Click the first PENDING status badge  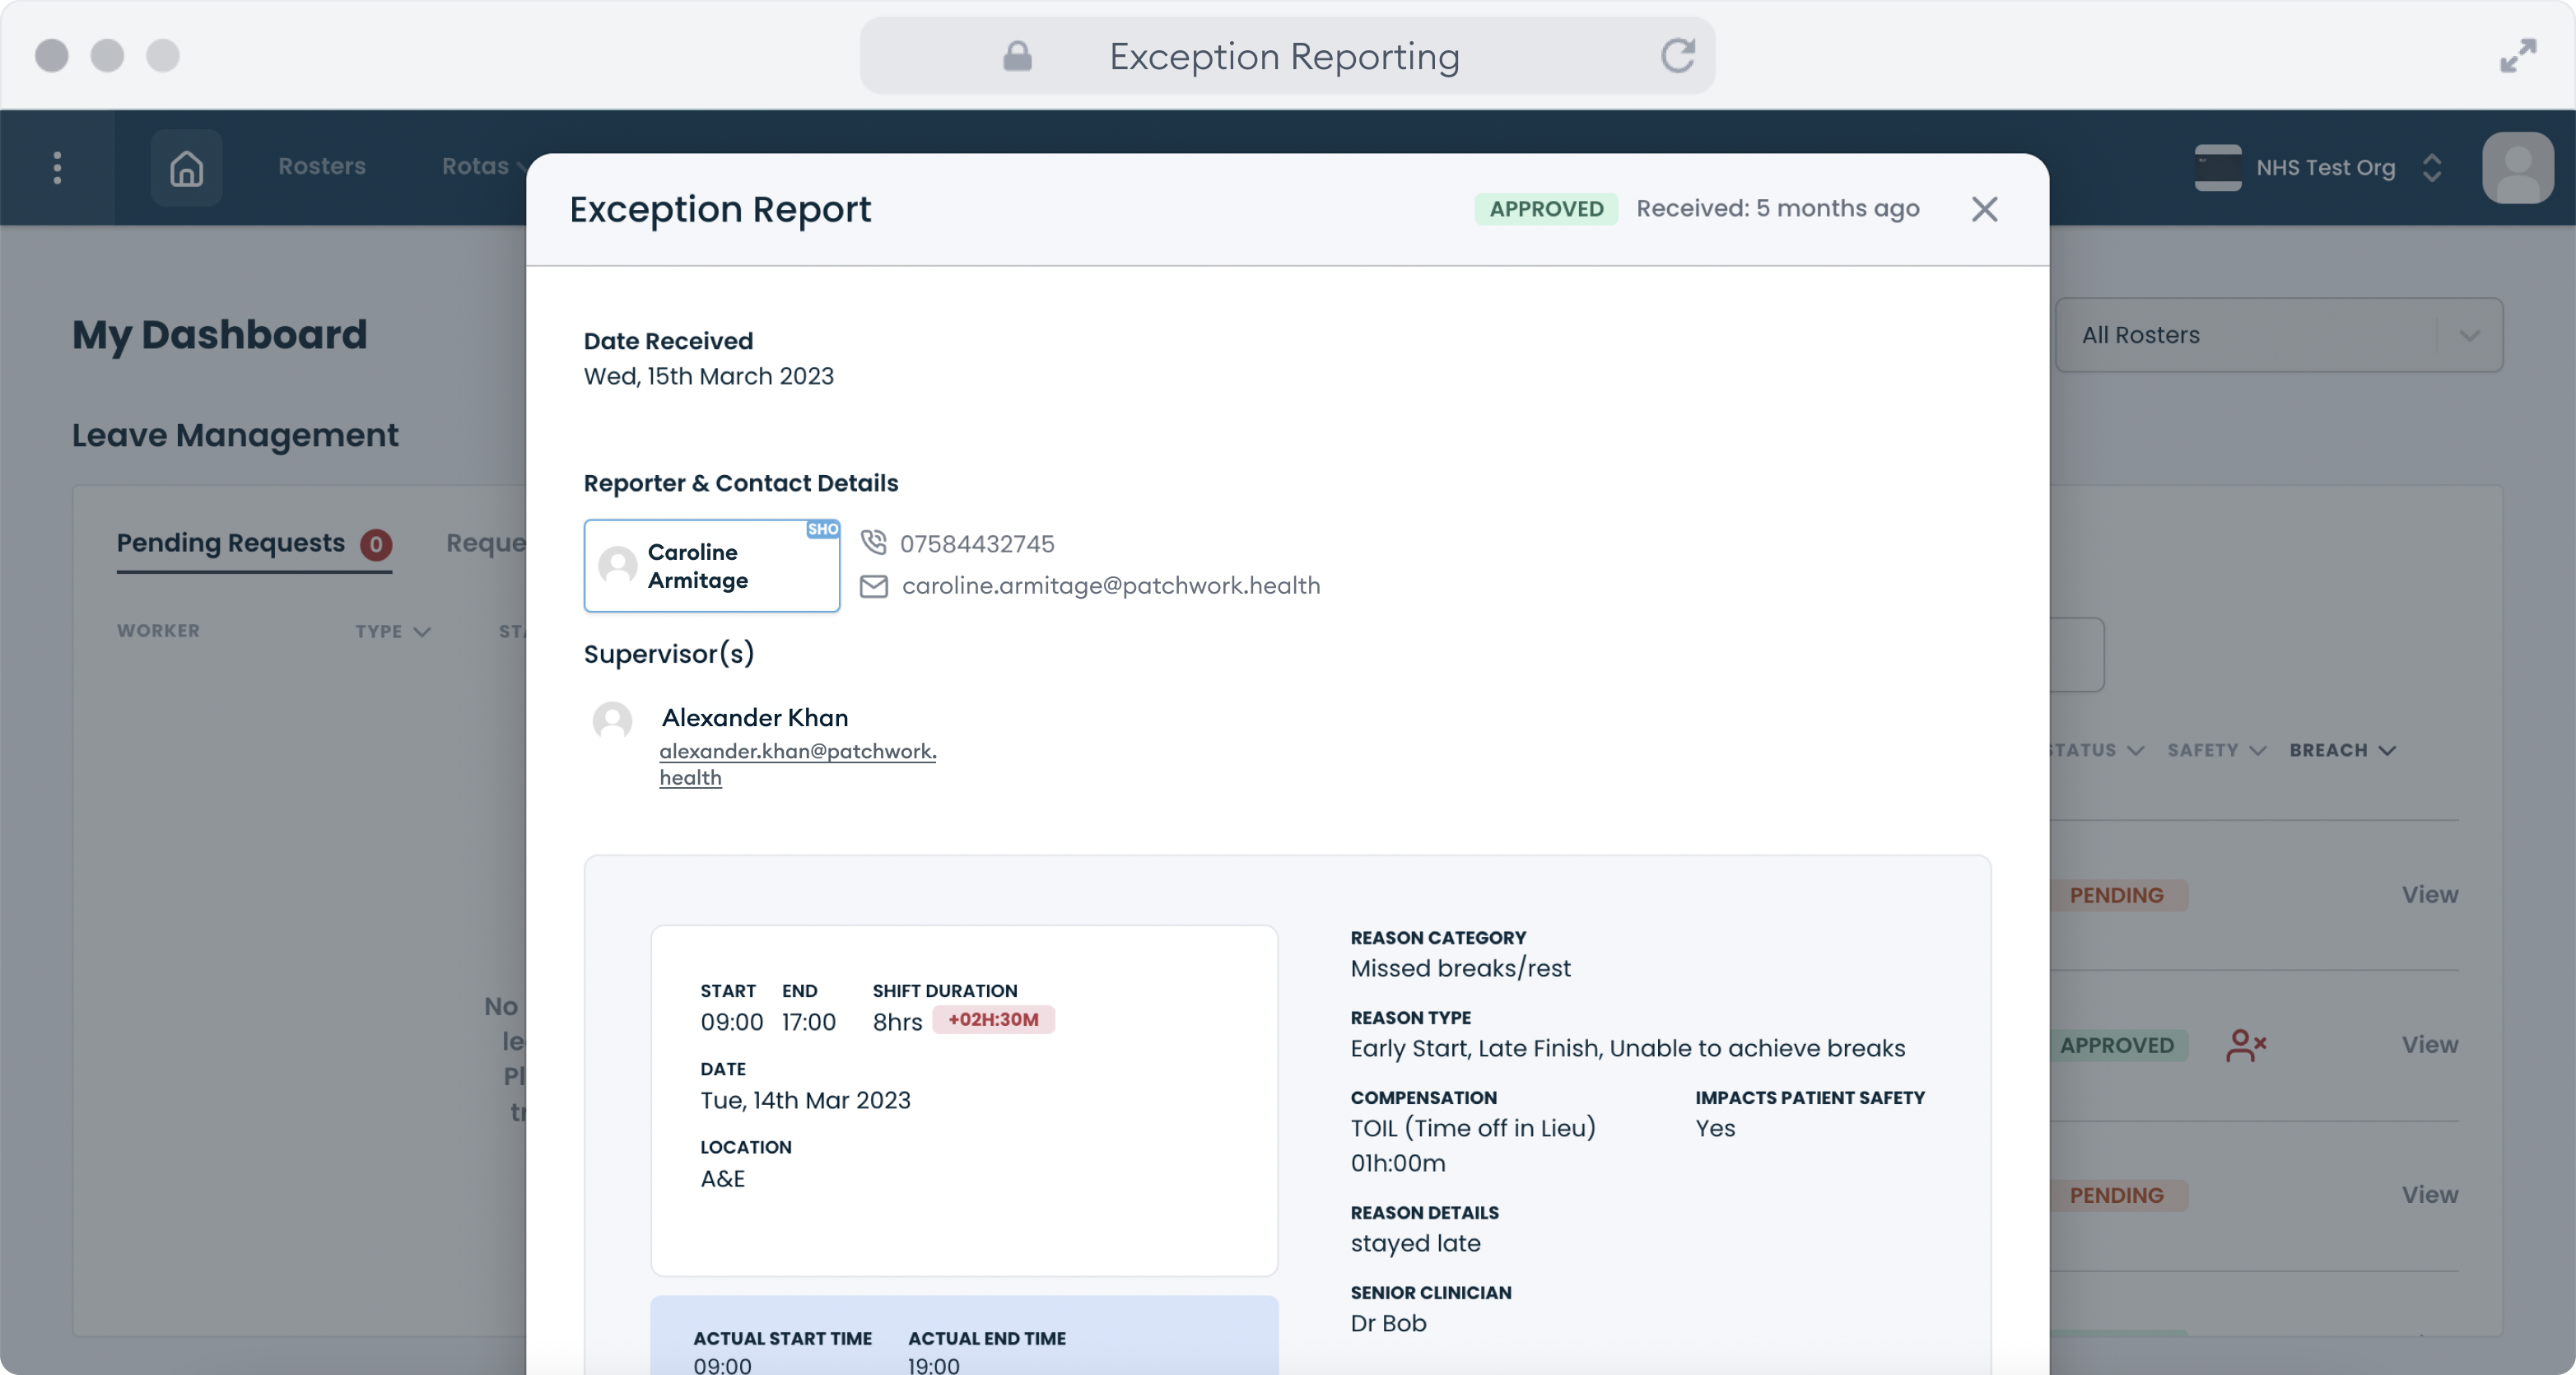click(x=2117, y=895)
